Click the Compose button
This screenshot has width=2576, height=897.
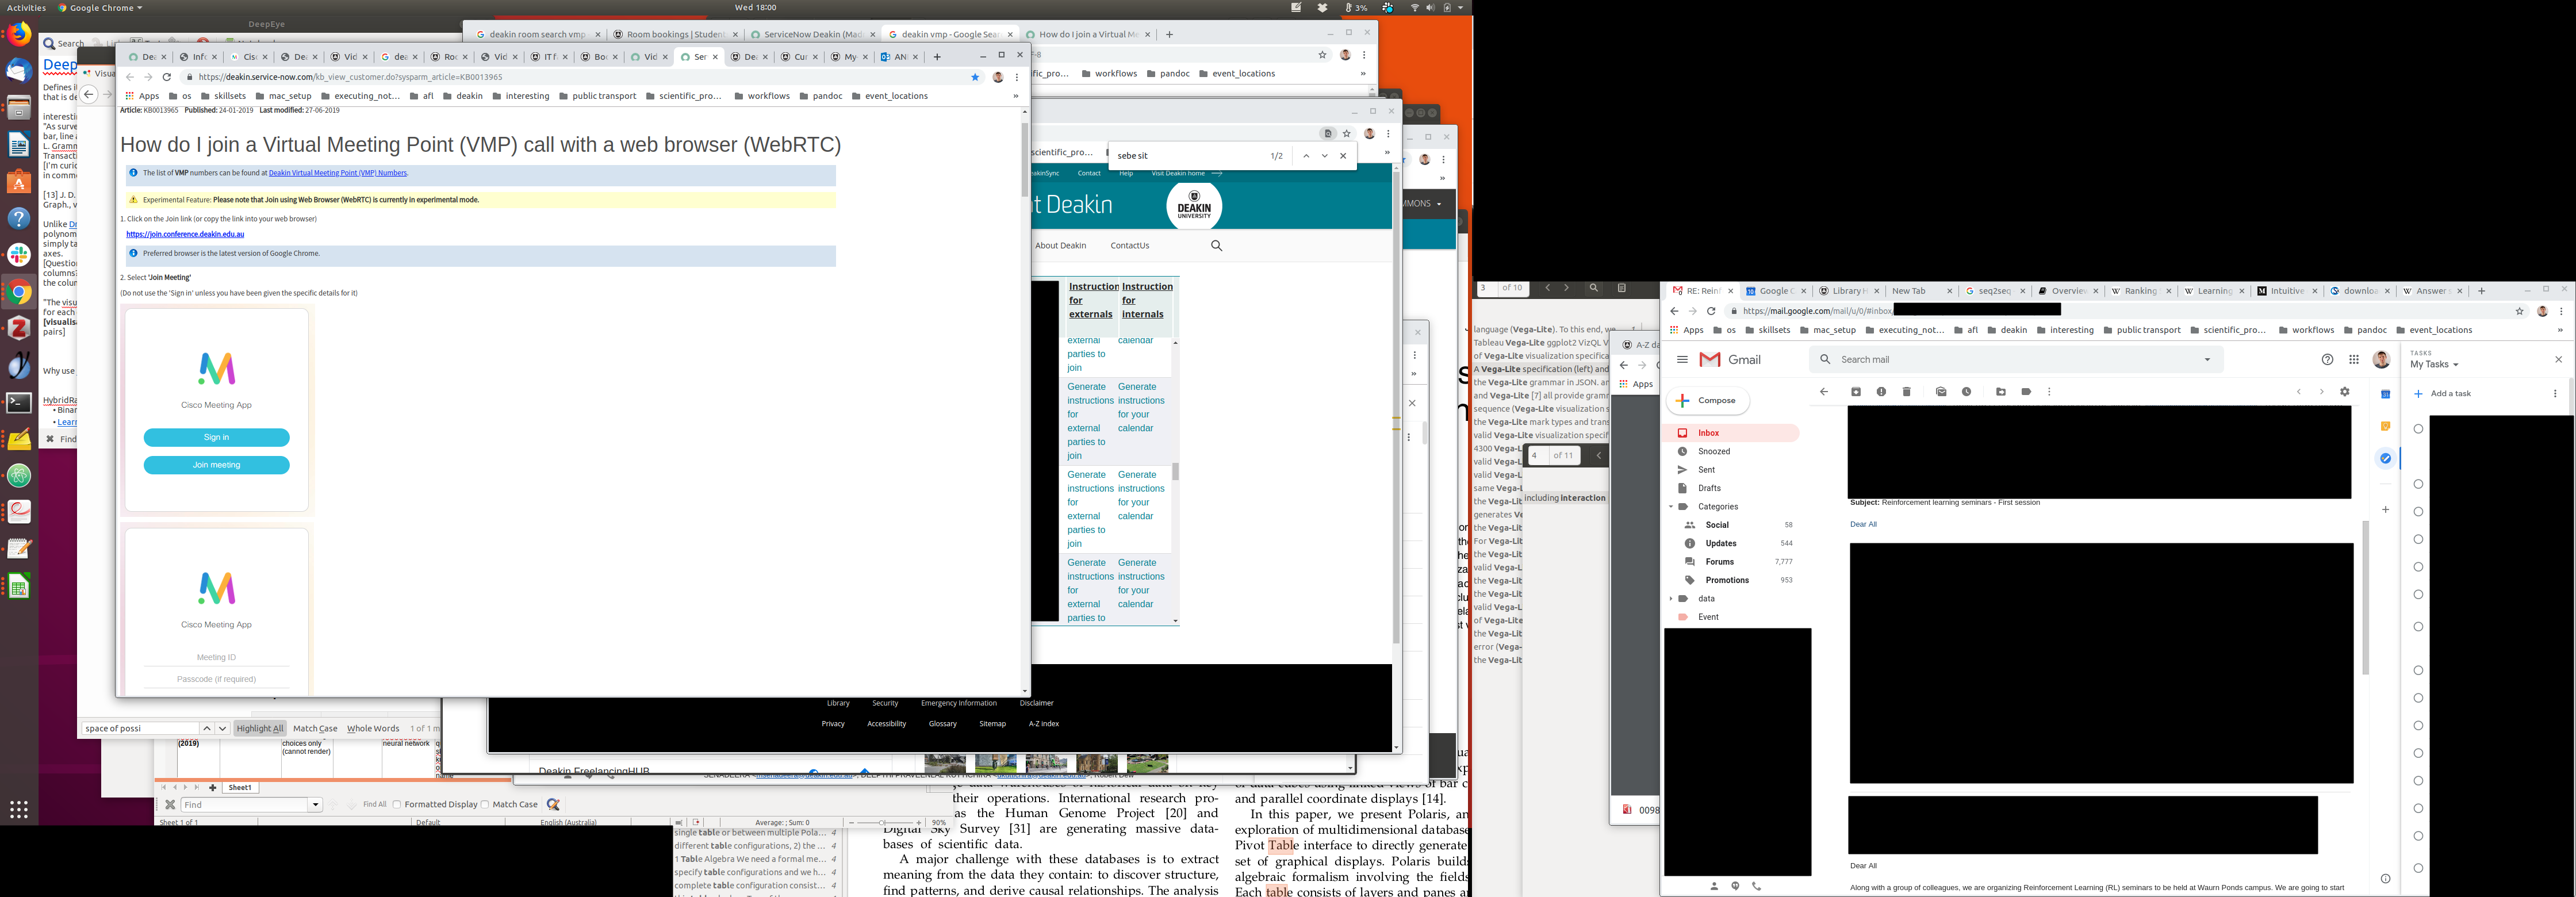tap(1708, 401)
